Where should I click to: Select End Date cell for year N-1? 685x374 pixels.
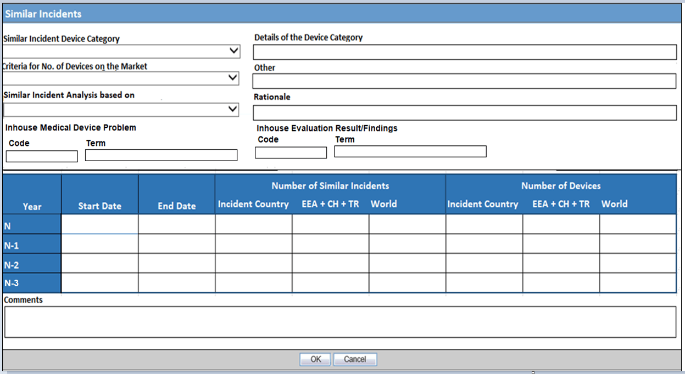[176, 243]
